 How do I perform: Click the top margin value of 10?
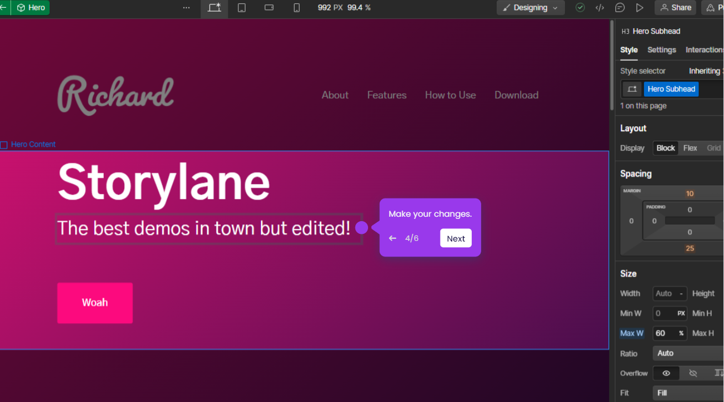point(690,194)
